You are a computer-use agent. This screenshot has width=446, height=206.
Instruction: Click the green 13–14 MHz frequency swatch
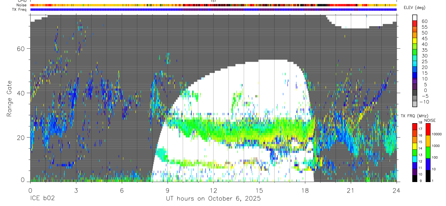coord(415,153)
